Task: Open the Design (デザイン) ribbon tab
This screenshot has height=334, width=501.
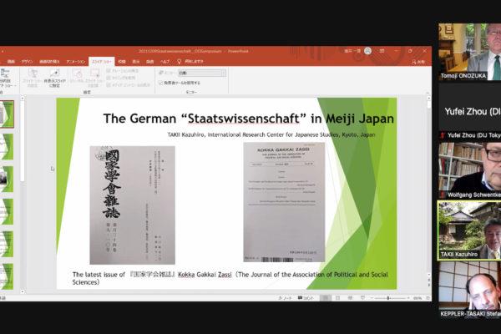Action: coord(28,61)
